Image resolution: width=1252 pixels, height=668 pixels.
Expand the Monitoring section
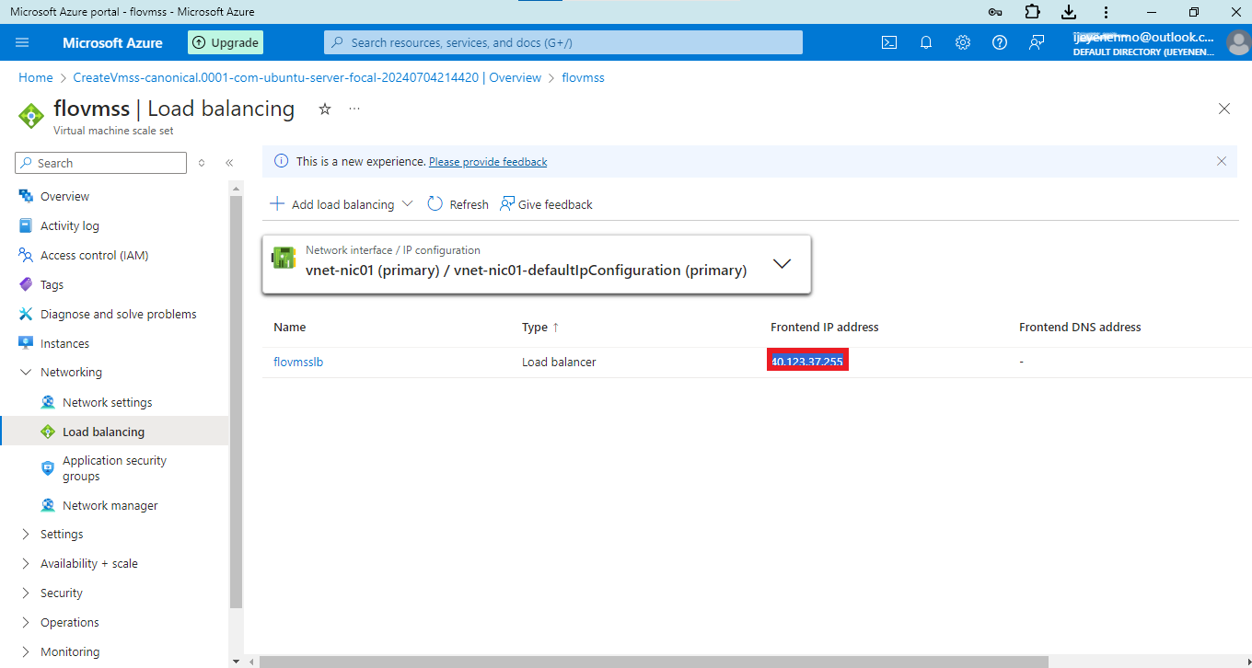pos(26,652)
